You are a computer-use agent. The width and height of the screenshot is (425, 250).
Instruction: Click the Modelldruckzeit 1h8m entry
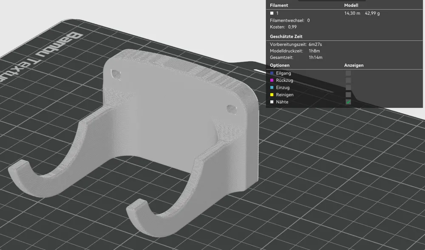click(x=295, y=51)
